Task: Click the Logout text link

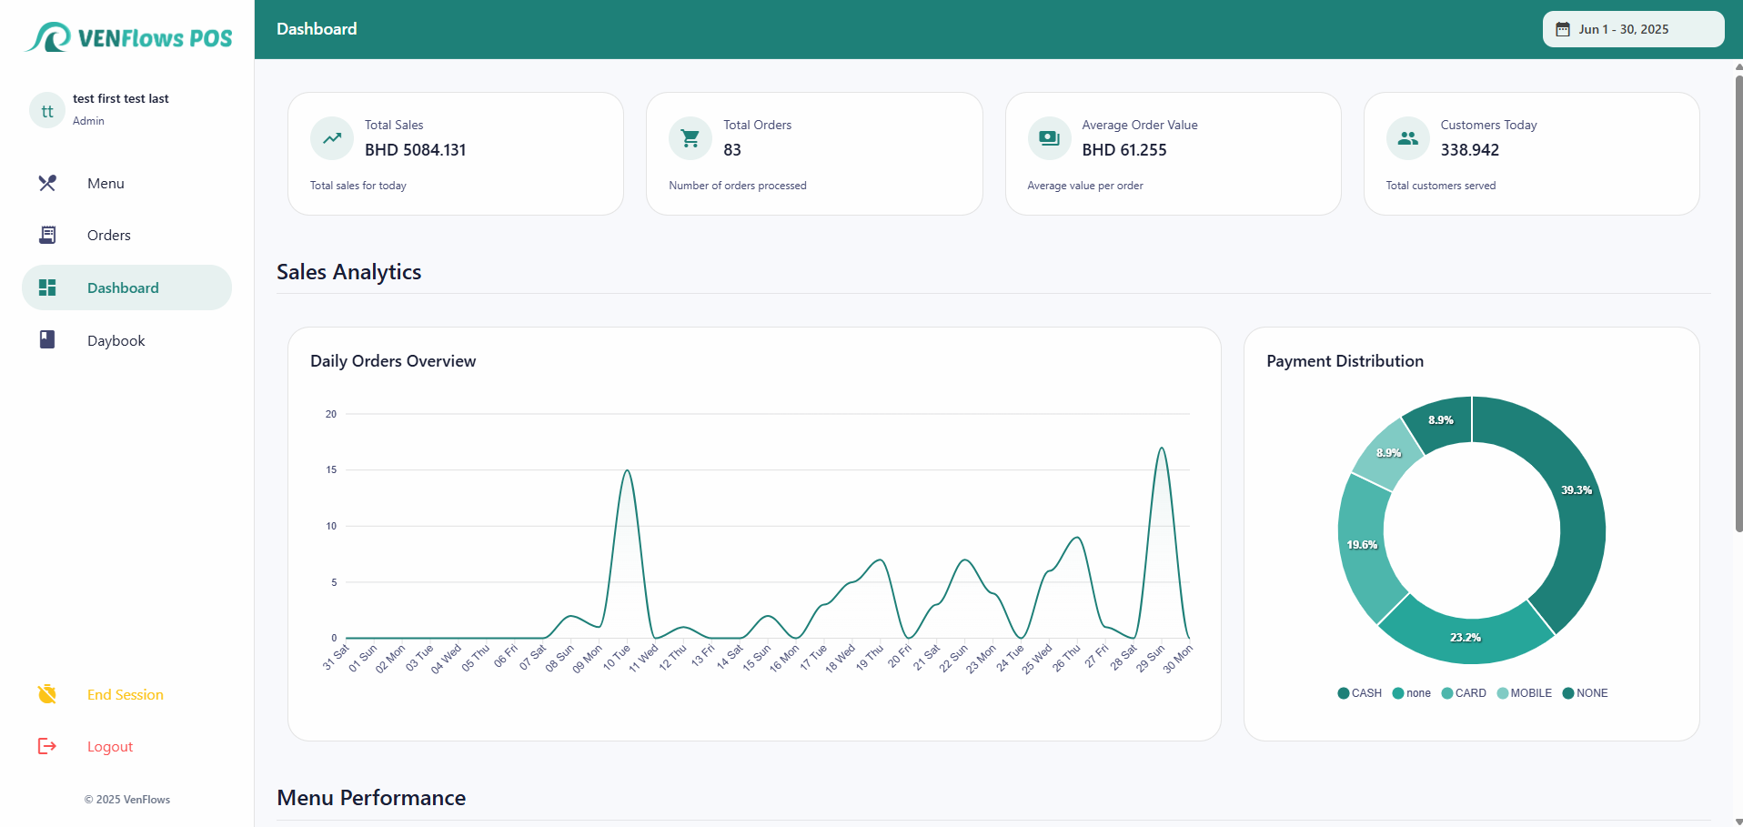Action: (110, 747)
